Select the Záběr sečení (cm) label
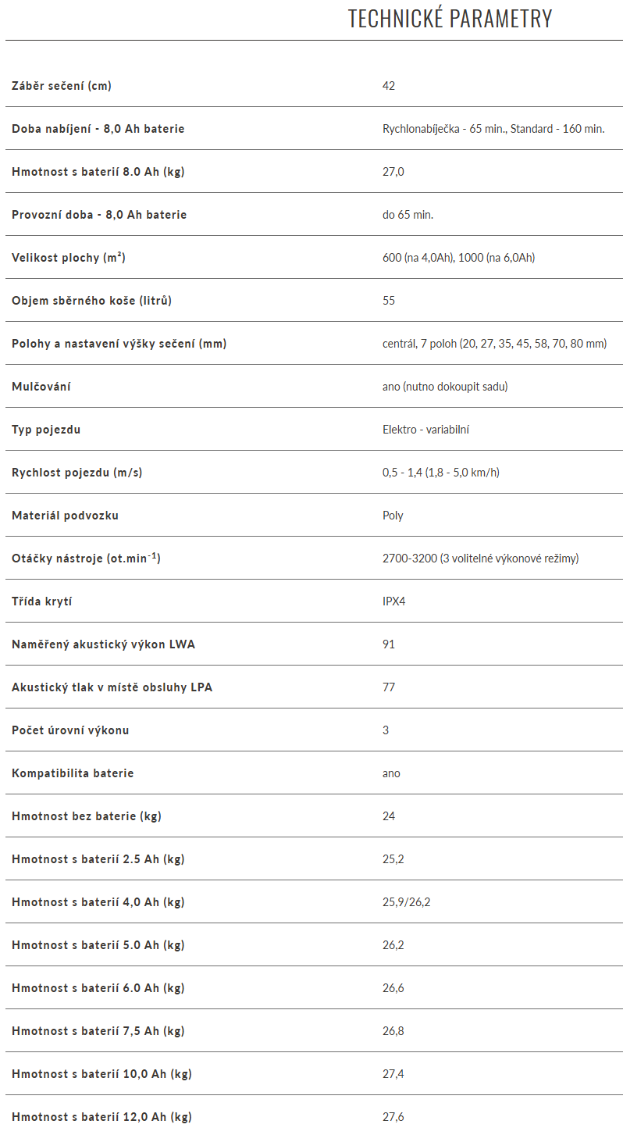This screenshot has height=1135, width=623. pyautogui.click(x=62, y=86)
